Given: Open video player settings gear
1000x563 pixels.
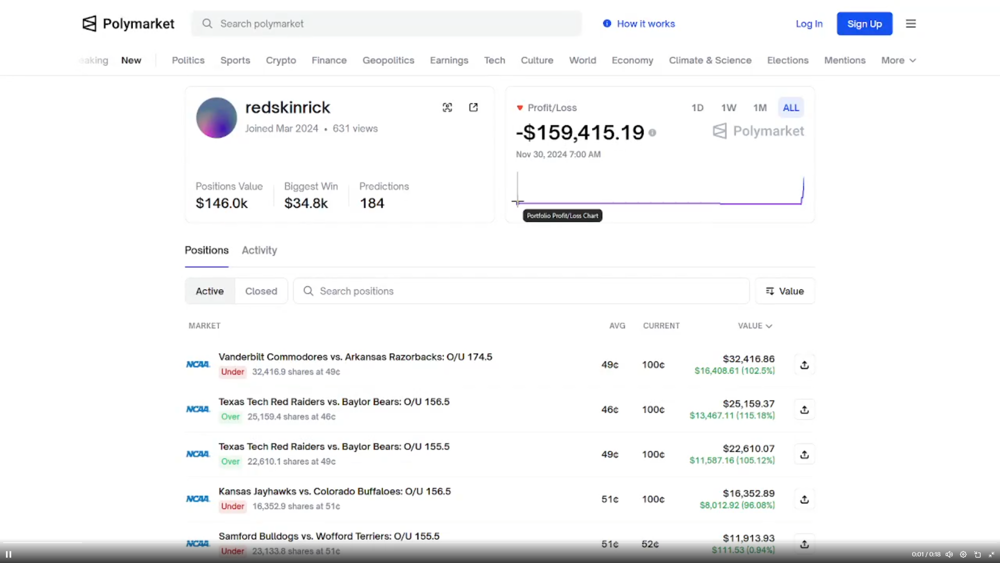Looking at the screenshot, I should 963,554.
